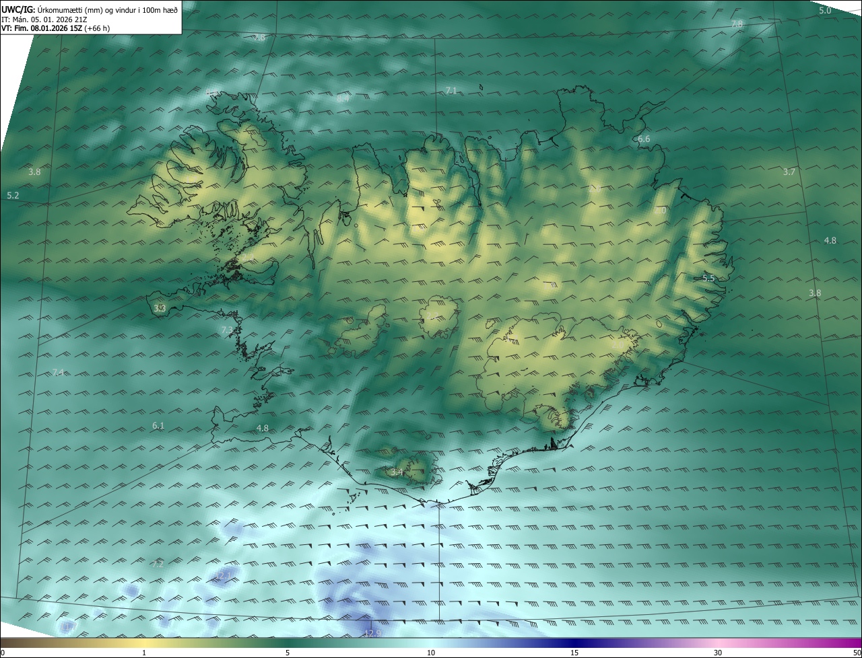Click the yellow colorbar segment above the 1 tick
862x658 pixels.
click(x=144, y=643)
